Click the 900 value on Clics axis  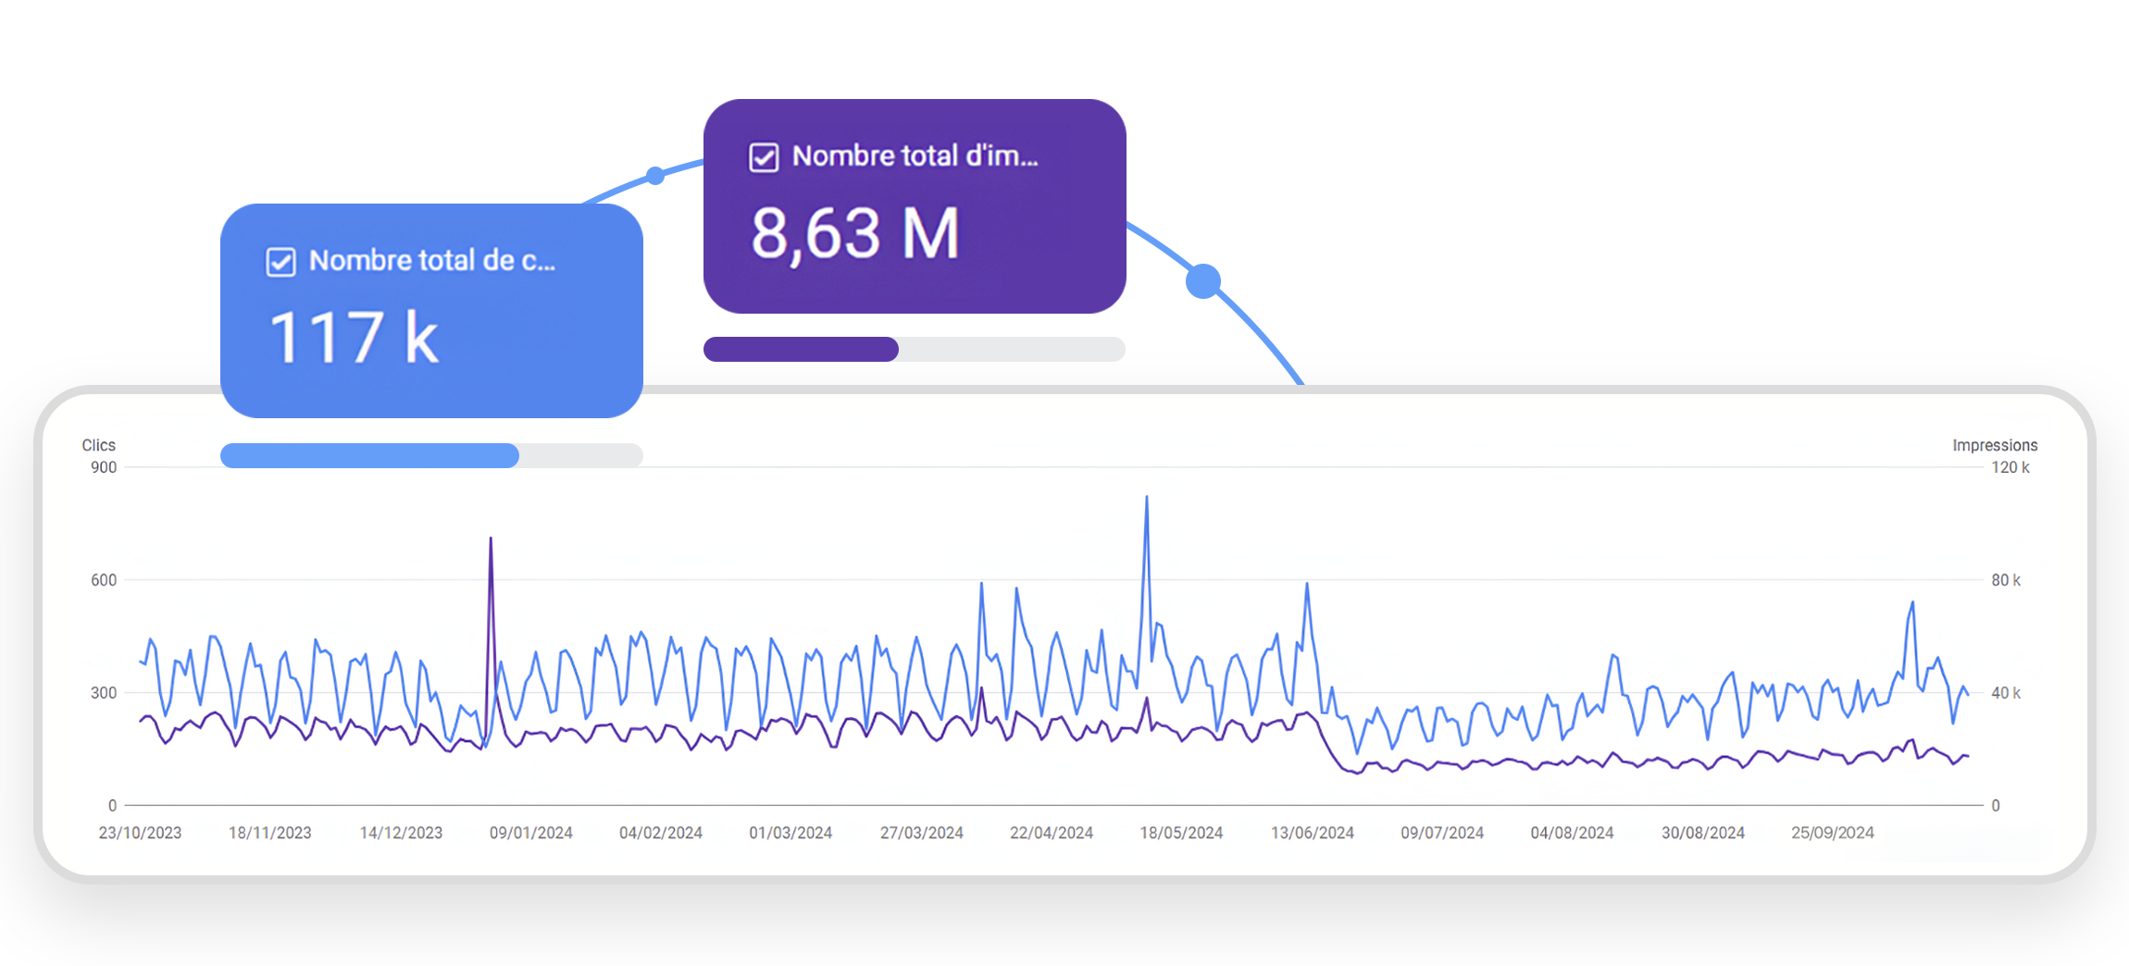click(104, 467)
